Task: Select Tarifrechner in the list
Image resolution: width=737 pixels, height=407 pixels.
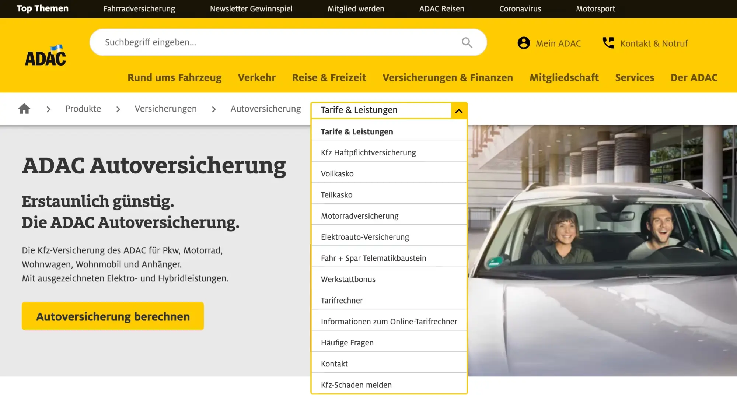Action: 342,301
